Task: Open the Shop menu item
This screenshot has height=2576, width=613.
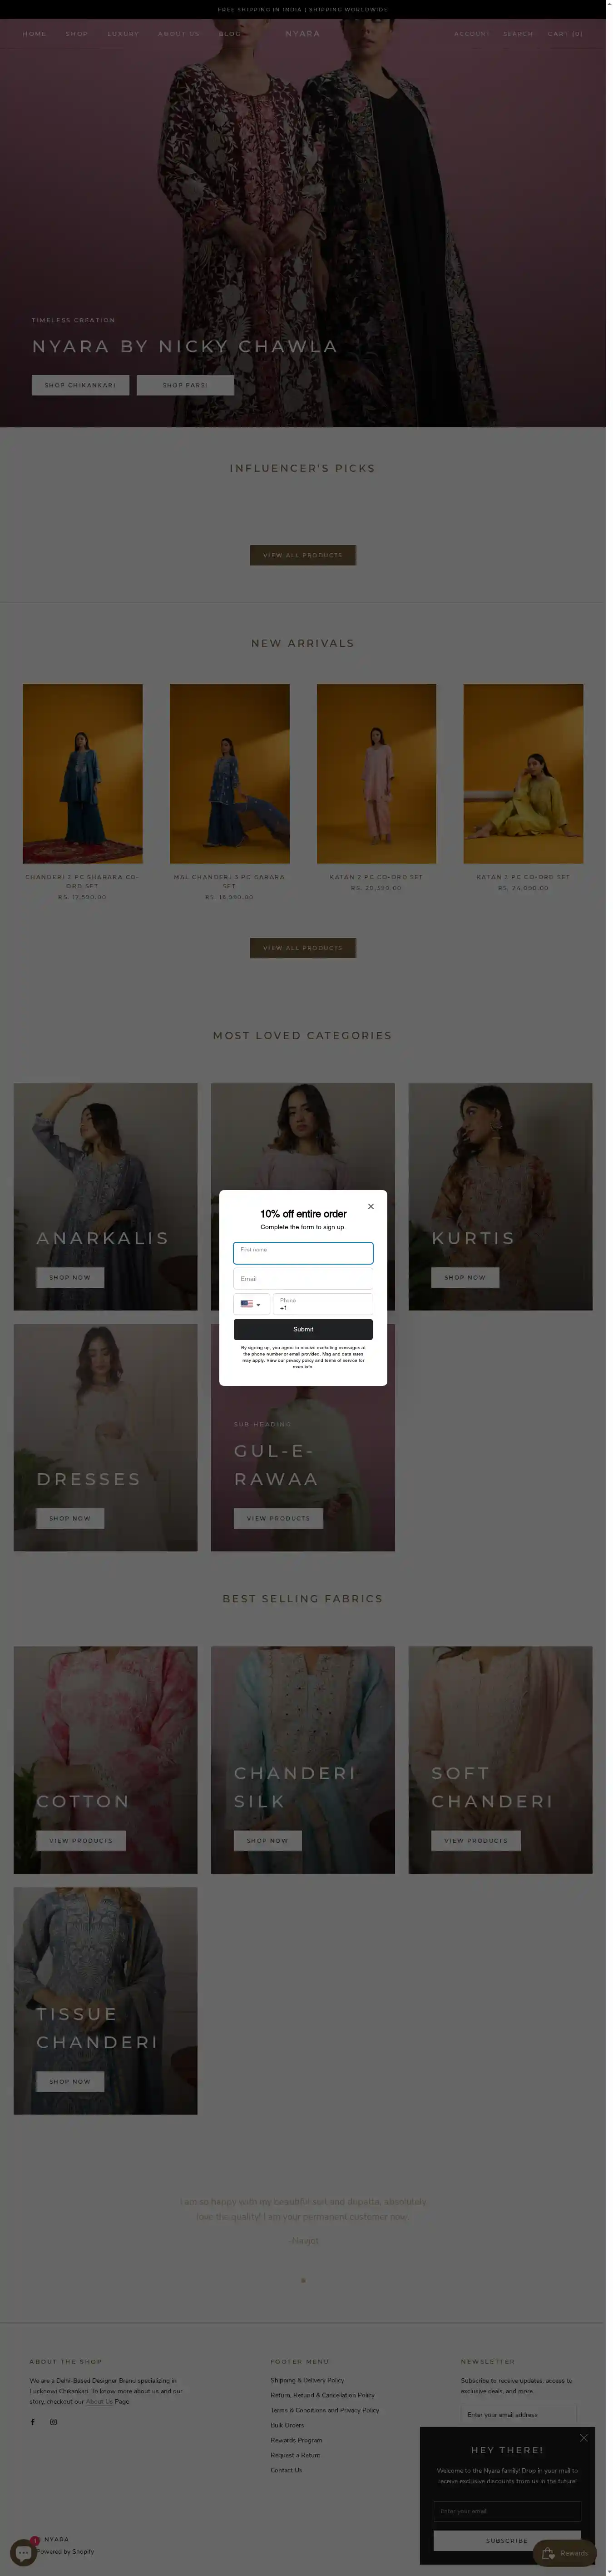Action: 77,34
